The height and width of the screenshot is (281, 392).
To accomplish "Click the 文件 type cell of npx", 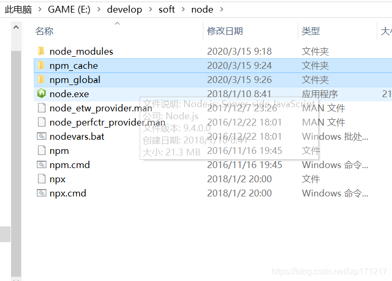I will pyautogui.click(x=311, y=179).
